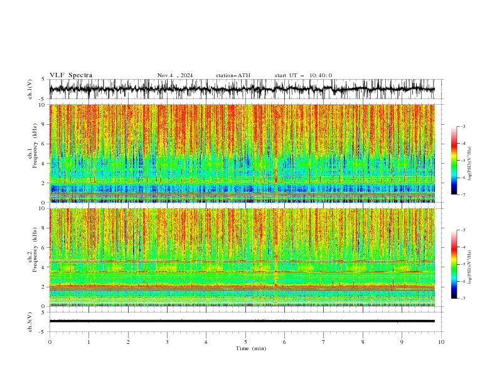
Task: Click the time-axis tick label "7"
Action: [324, 342]
